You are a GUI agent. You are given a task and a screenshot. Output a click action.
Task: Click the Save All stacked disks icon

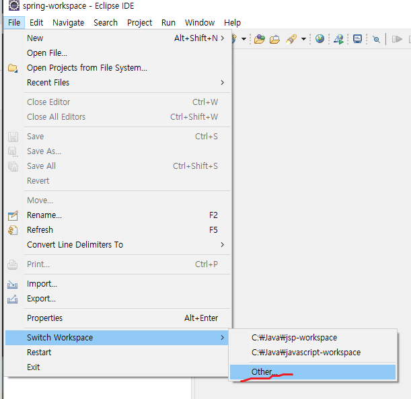[x=13, y=166]
